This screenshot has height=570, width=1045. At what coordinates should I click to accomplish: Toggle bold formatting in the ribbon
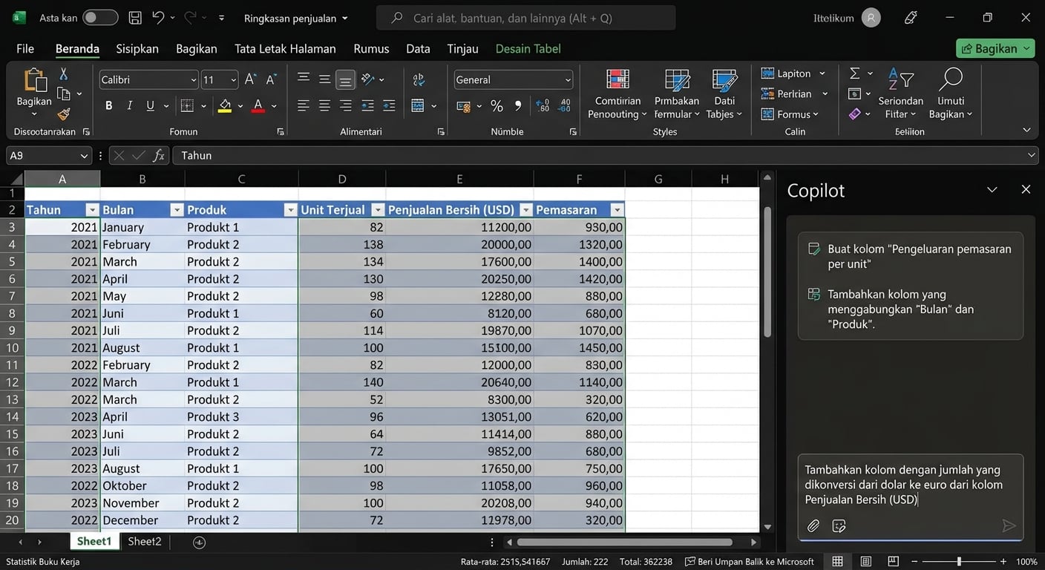(108, 105)
